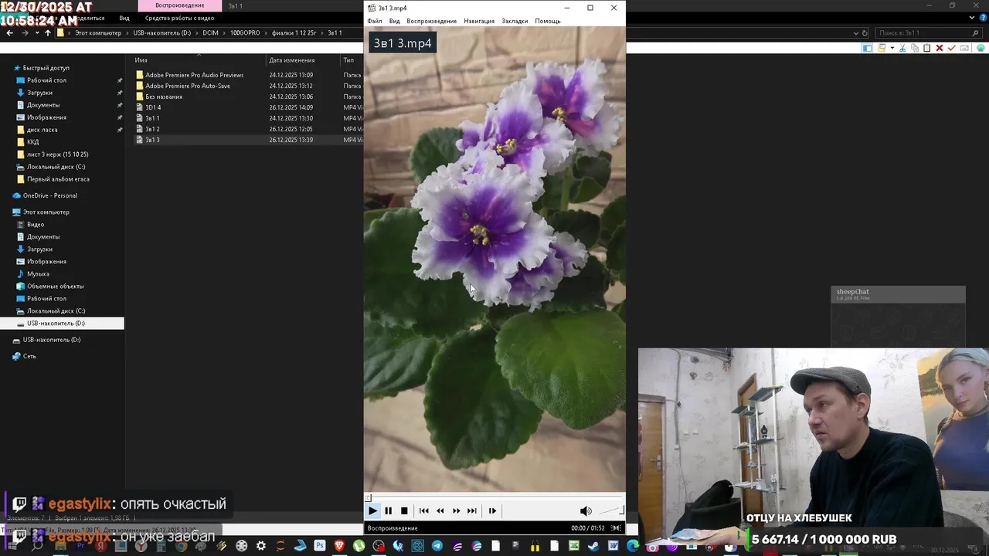Go back in Explorer navigation
This screenshot has height=556, width=989.
(9, 32)
